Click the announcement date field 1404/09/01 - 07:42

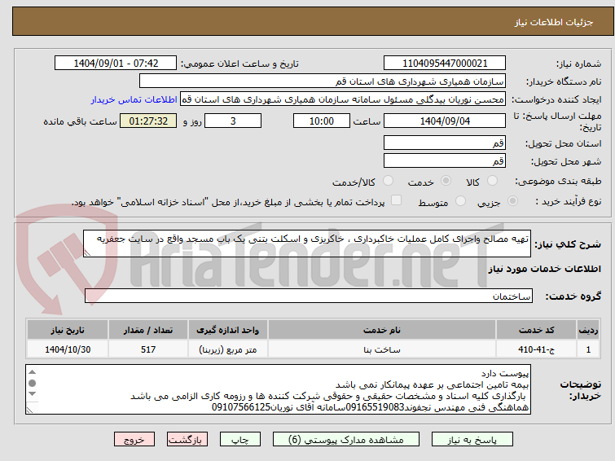tap(116, 64)
